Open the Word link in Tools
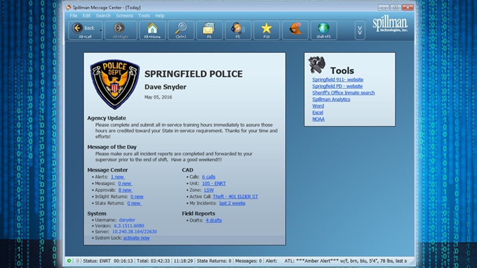 point(318,106)
